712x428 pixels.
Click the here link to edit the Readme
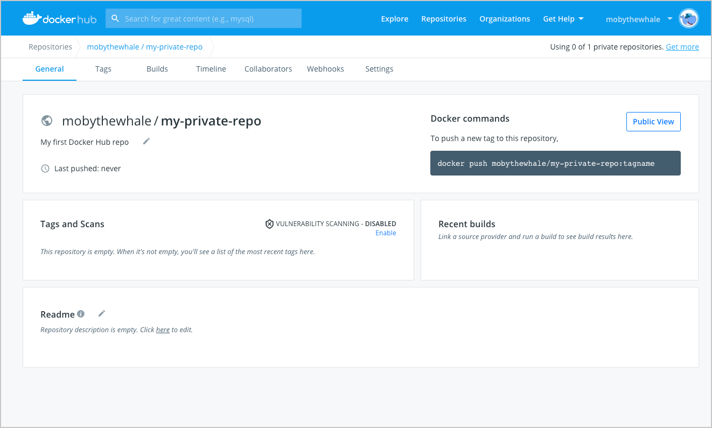163,329
